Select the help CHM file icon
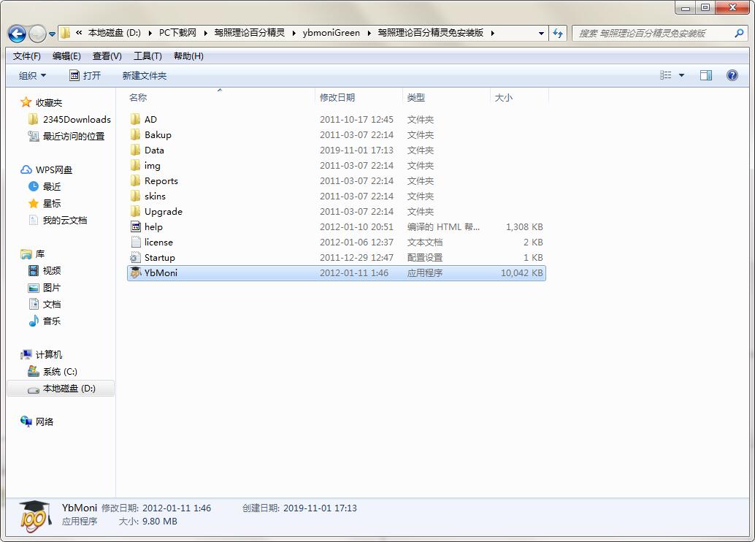 [x=136, y=226]
